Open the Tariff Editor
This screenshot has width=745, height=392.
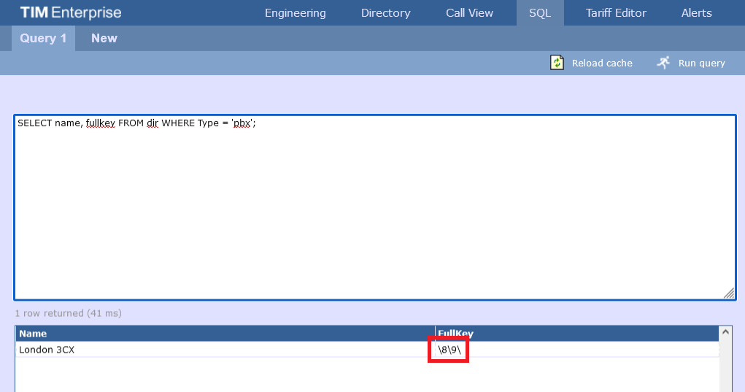coord(616,13)
